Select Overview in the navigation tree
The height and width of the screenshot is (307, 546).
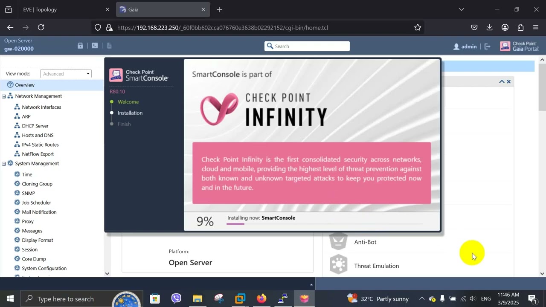(x=25, y=85)
